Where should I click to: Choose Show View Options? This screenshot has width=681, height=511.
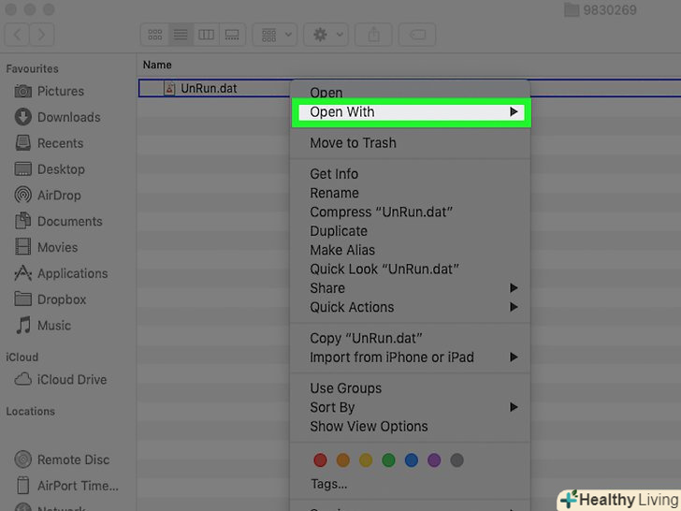click(410, 426)
